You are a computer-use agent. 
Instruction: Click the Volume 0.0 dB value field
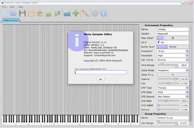184,79
